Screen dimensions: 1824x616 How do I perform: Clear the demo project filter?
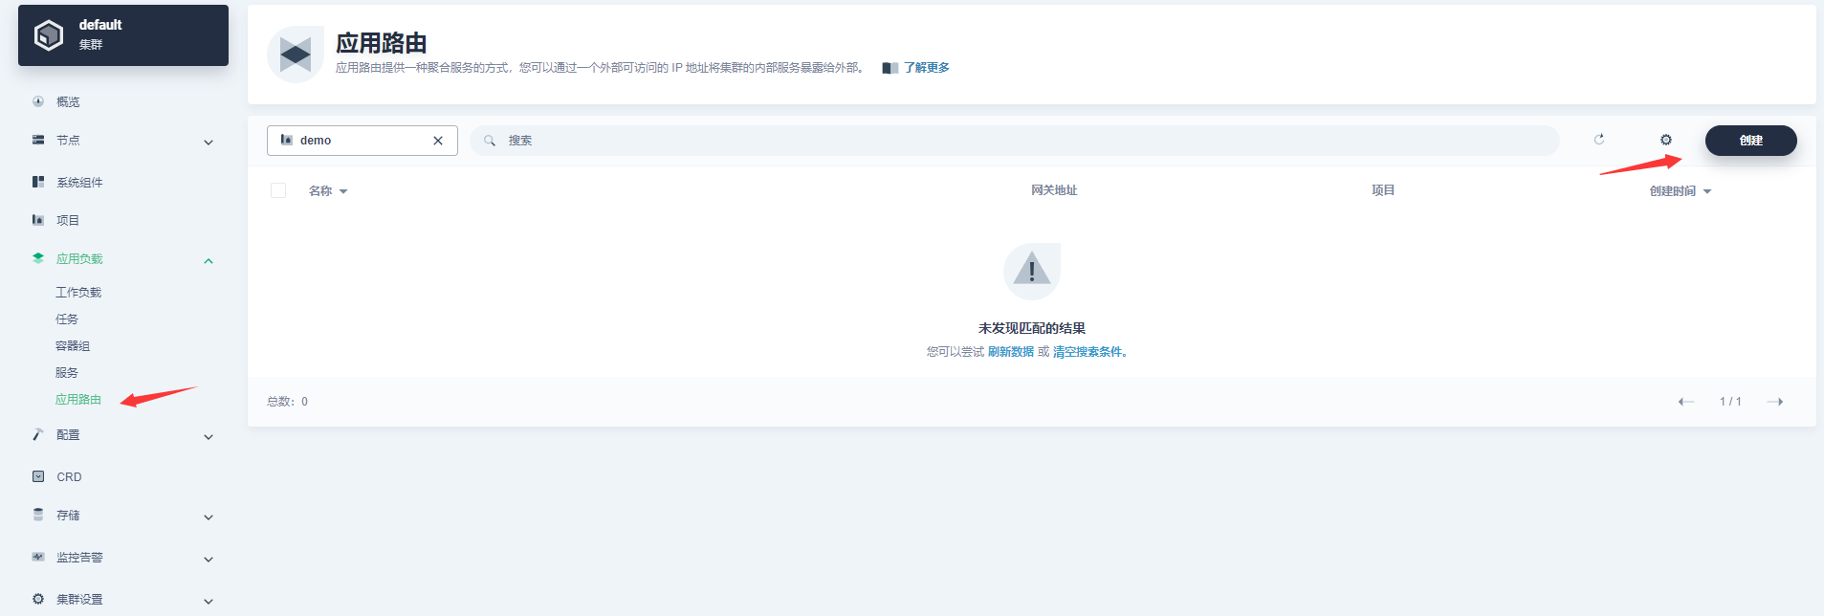(438, 141)
